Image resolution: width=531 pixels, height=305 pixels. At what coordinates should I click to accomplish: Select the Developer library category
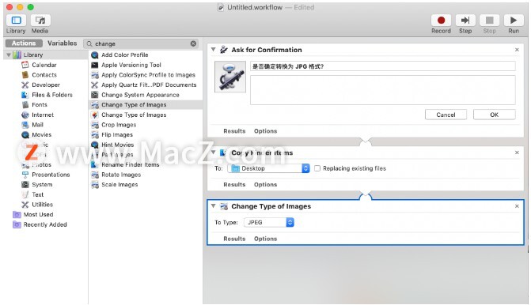pos(46,85)
